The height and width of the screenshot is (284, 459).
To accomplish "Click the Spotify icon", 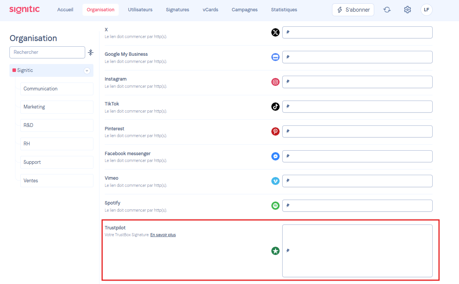I will click(275, 206).
